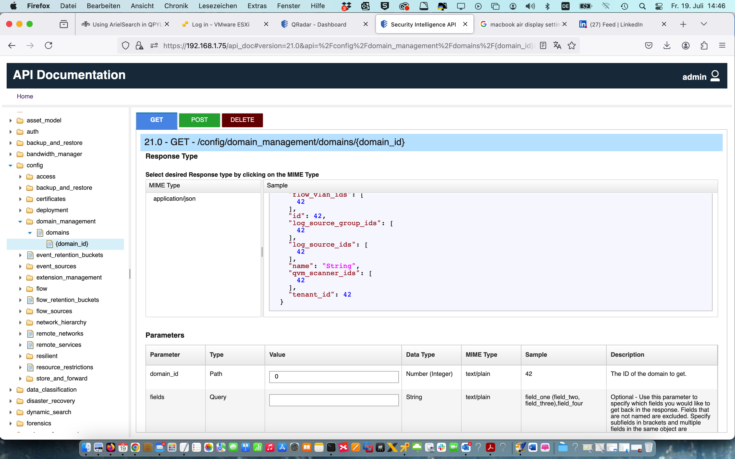This screenshot has height=459, width=735.
Task: Open the Firefox account icon
Action: point(685,46)
